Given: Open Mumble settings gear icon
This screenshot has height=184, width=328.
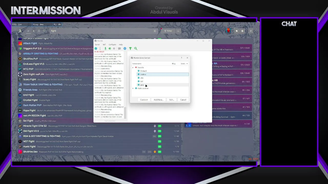Looking at the screenshot, I should [x=125, y=49].
